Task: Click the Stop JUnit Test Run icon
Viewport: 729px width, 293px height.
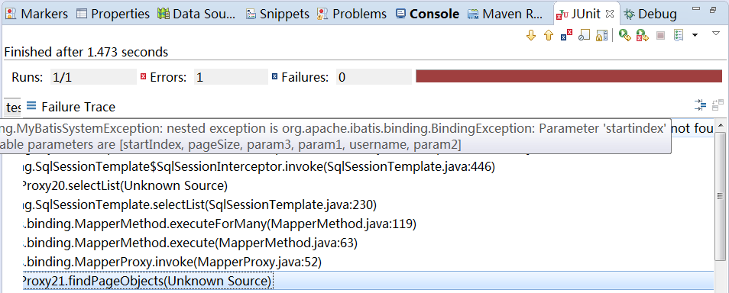Action: (661, 35)
